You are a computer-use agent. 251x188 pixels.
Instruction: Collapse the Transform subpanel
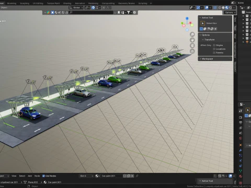[x=203, y=40]
